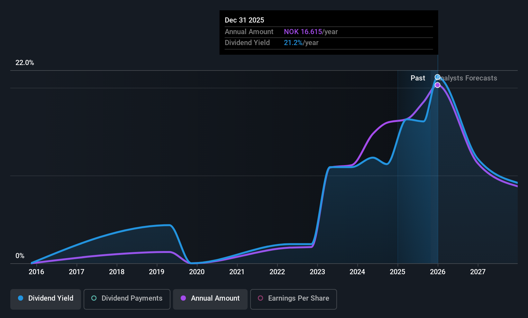Click the 2020 label on the timeline

pyautogui.click(x=196, y=272)
